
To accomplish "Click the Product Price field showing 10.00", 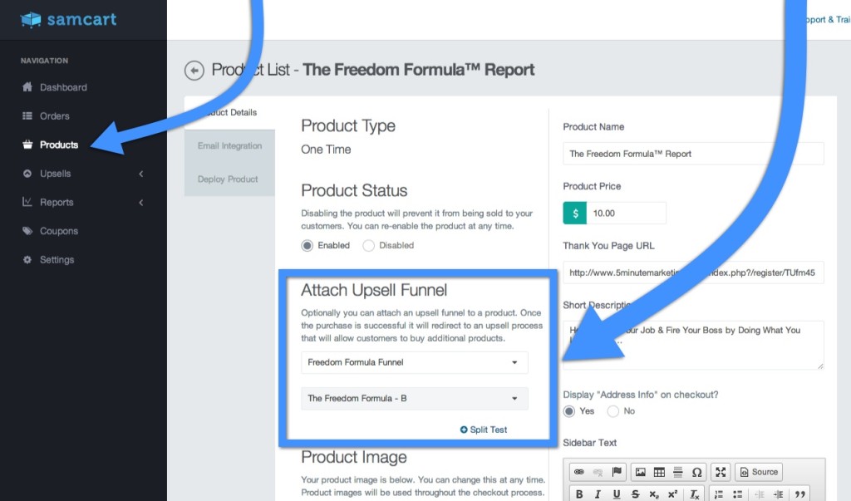I will click(626, 214).
